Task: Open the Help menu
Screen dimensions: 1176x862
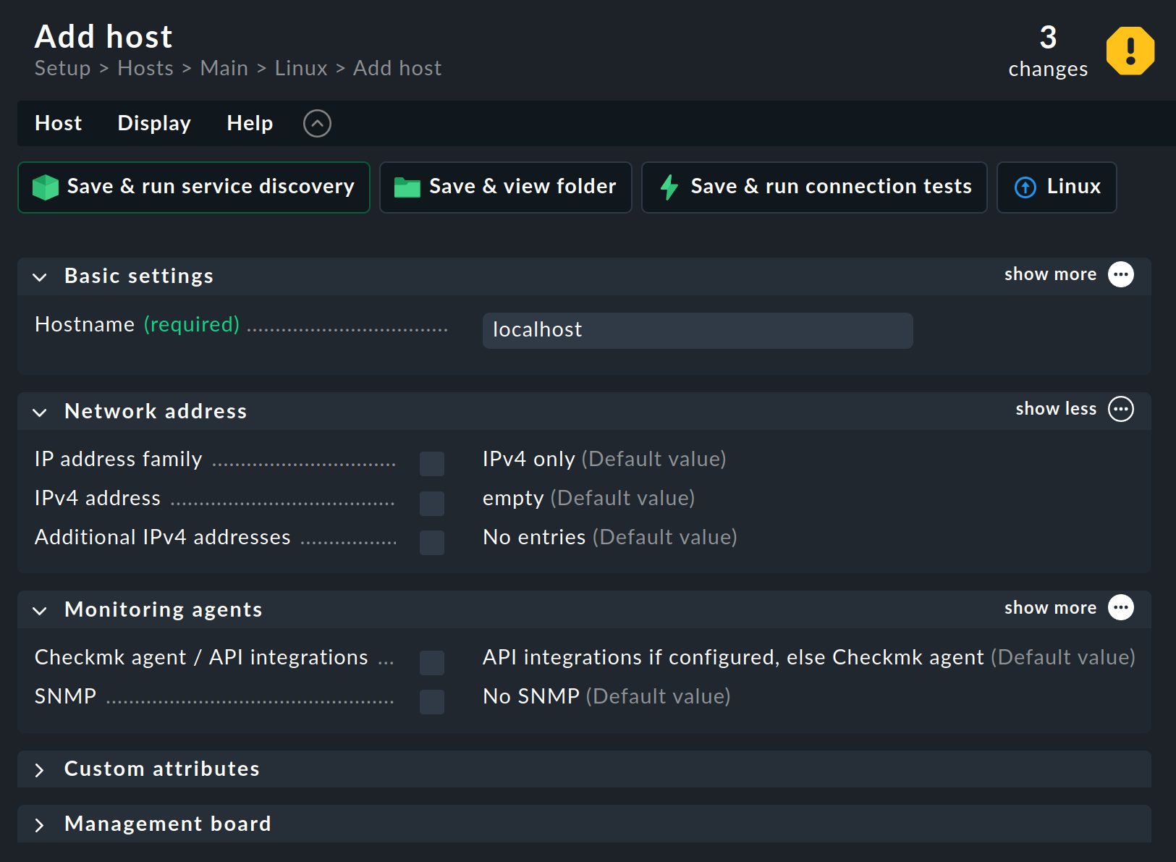Action: pos(250,123)
